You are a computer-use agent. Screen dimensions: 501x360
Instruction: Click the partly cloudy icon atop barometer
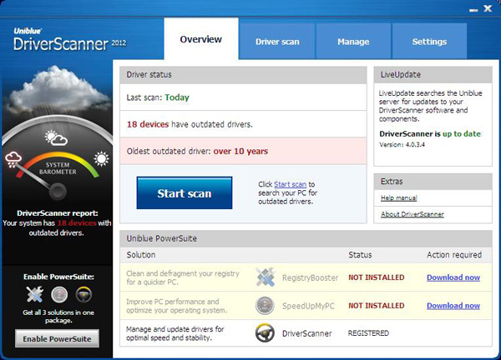point(57,137)
